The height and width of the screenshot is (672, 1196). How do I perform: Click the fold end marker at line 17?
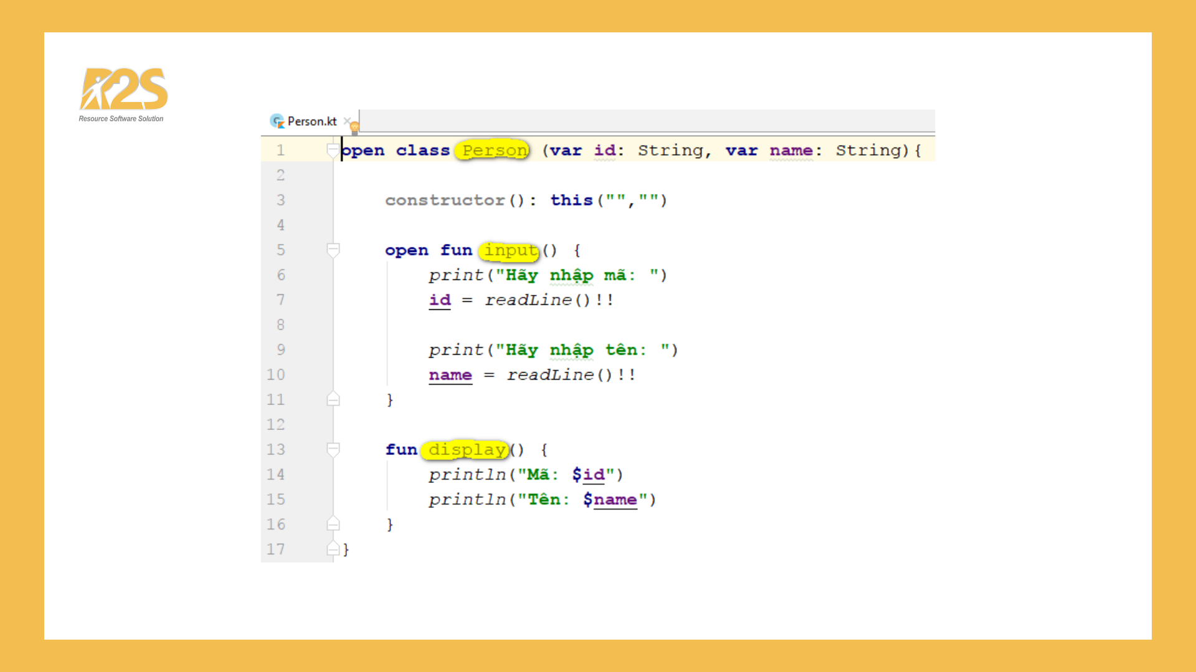[333, 549]
